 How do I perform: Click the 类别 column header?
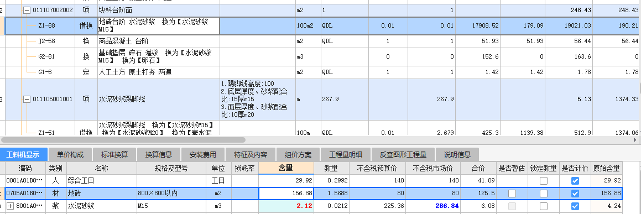pos(56,168)
